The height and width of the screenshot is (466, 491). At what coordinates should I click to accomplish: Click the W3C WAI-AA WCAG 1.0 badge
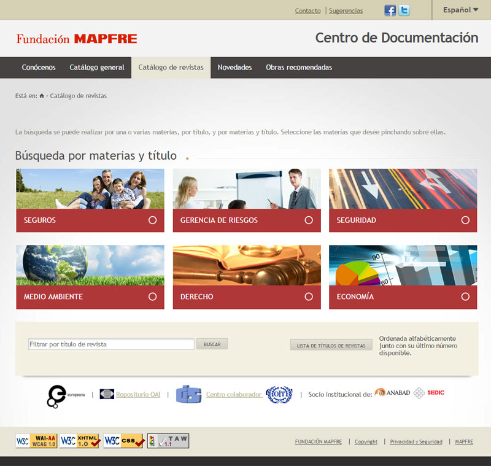point(36,441)
